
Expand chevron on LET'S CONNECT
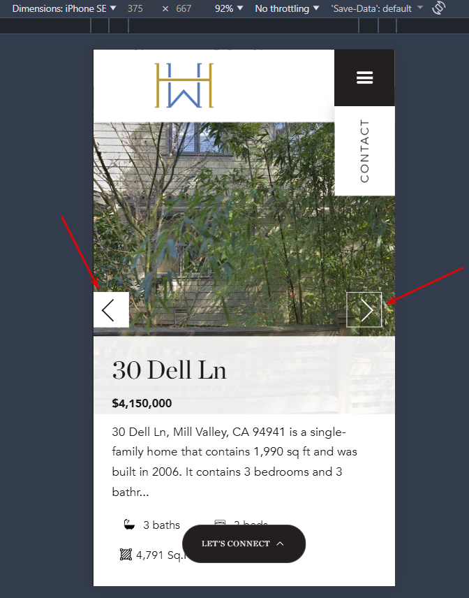280,544
